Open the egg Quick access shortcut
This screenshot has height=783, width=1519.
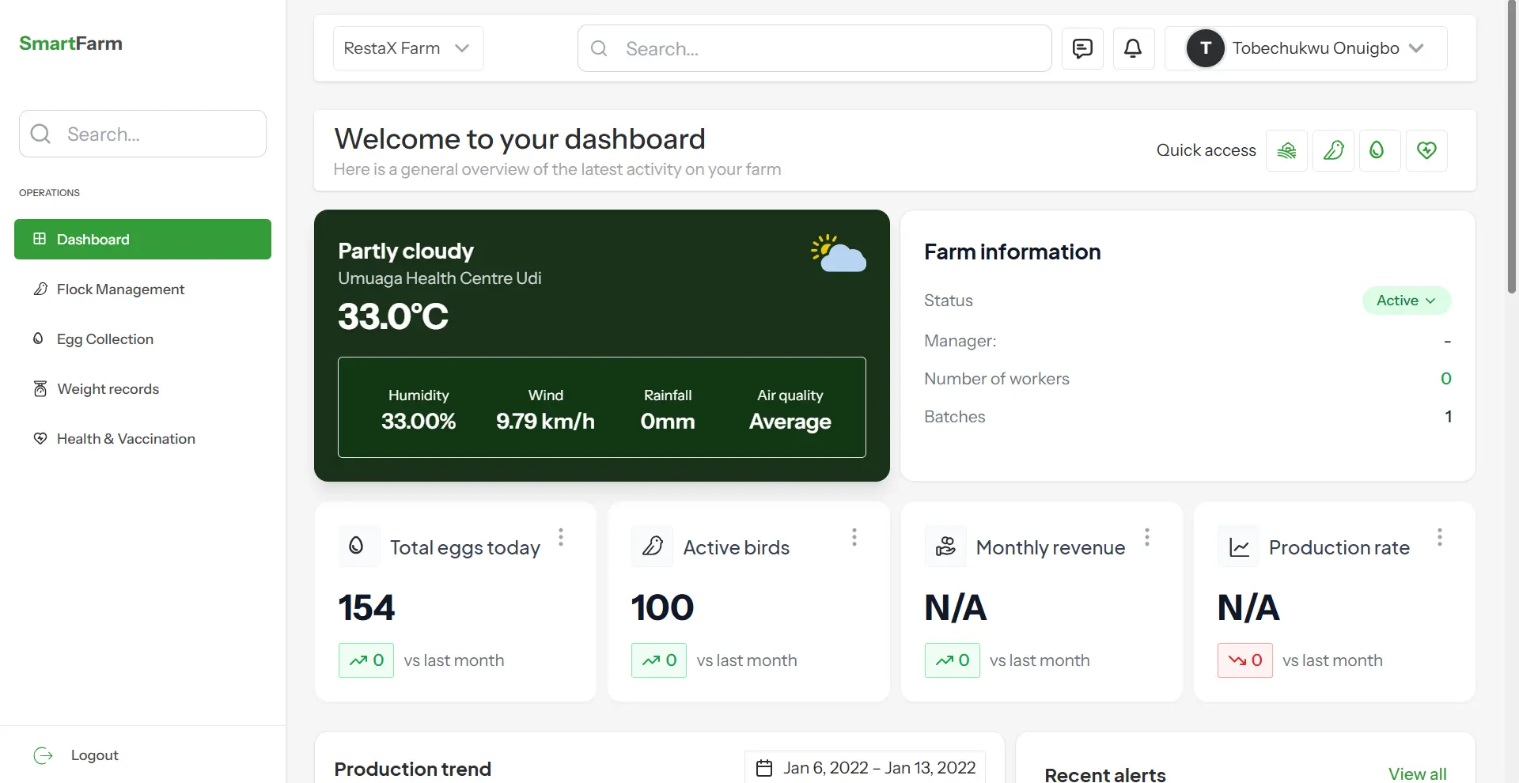point(1378,150)
